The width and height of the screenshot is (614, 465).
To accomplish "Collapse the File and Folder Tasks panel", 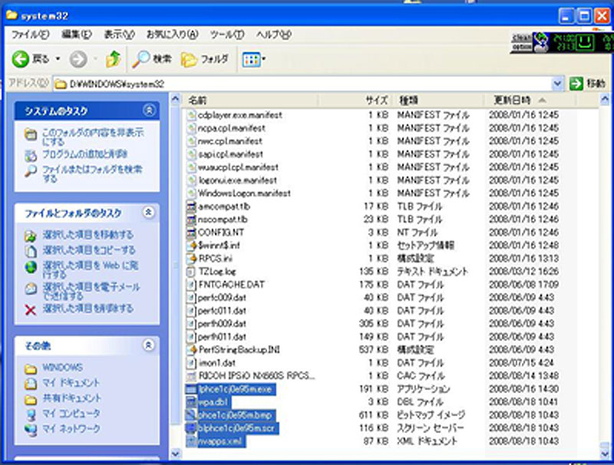I will click(149, 213).
